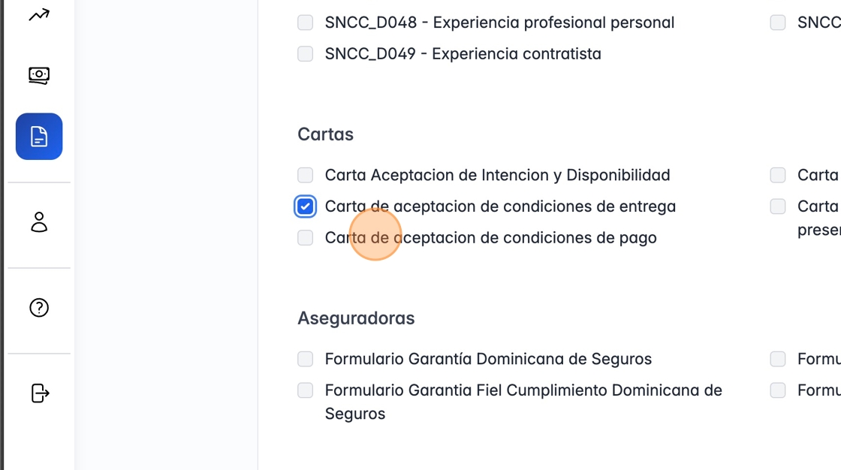Open the cash payments sidebar icon
This screenshot has width=841, height=470.
(x=39, y=75)
